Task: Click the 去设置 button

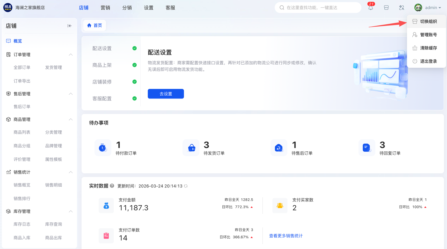Action: (x=166, y=94)
